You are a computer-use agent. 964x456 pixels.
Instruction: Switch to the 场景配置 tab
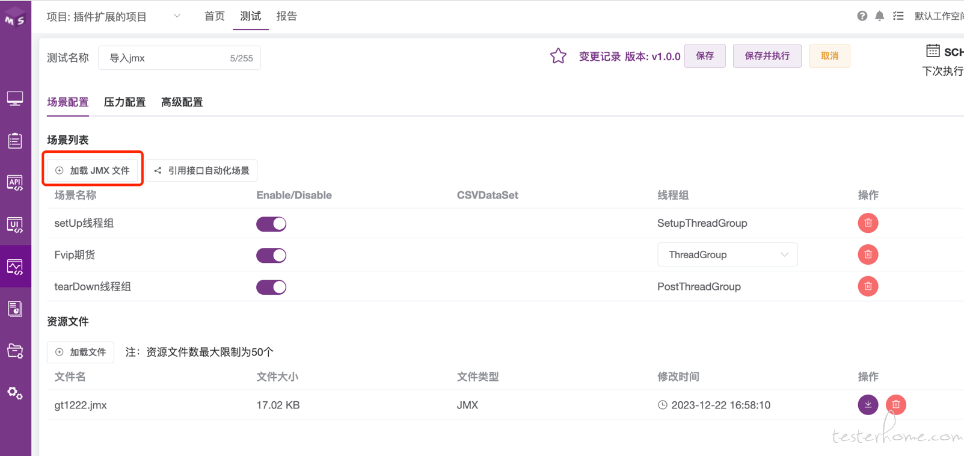(68, 102)
